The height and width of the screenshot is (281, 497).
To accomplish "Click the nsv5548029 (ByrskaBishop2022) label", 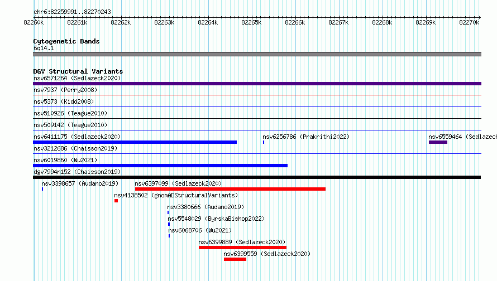I will pos(216,219).
